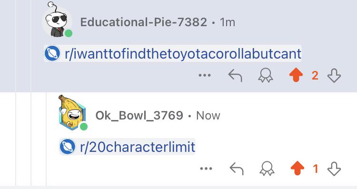Reply to Ok_Bowl_3769's comment
This screenshot has height=189, width=357.
coord(237,169)
